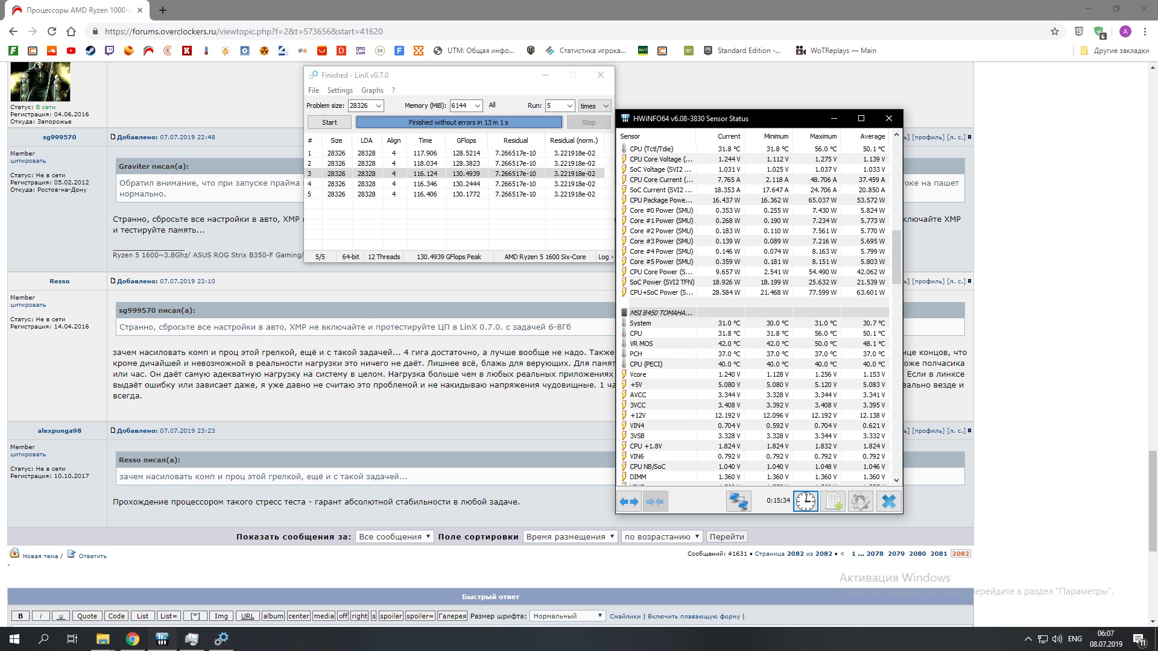Viewport: 1158px width, 651px height.
Task: Click HWiNFO expand columns arrows icon
Action: (x=630, y=502)
